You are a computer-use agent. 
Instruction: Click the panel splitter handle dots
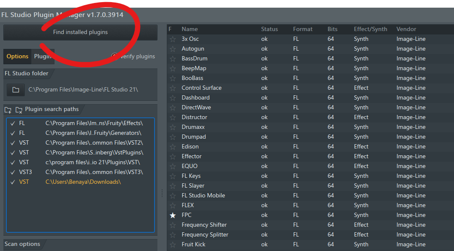pos(162,193)
